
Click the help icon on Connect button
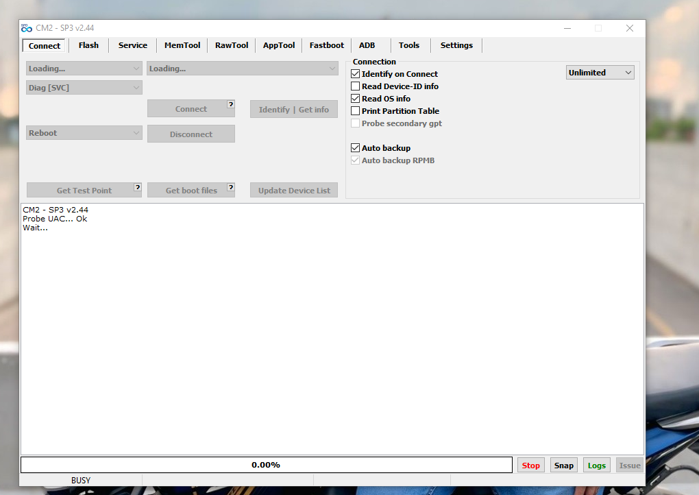click(231, 104)
